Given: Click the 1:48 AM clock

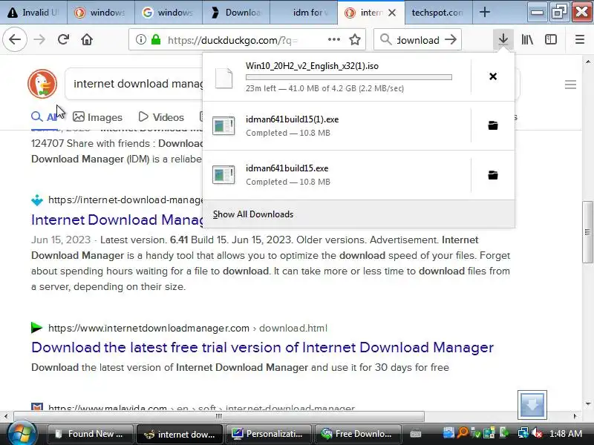Looking at the screenshot, I should coord(566,434).
